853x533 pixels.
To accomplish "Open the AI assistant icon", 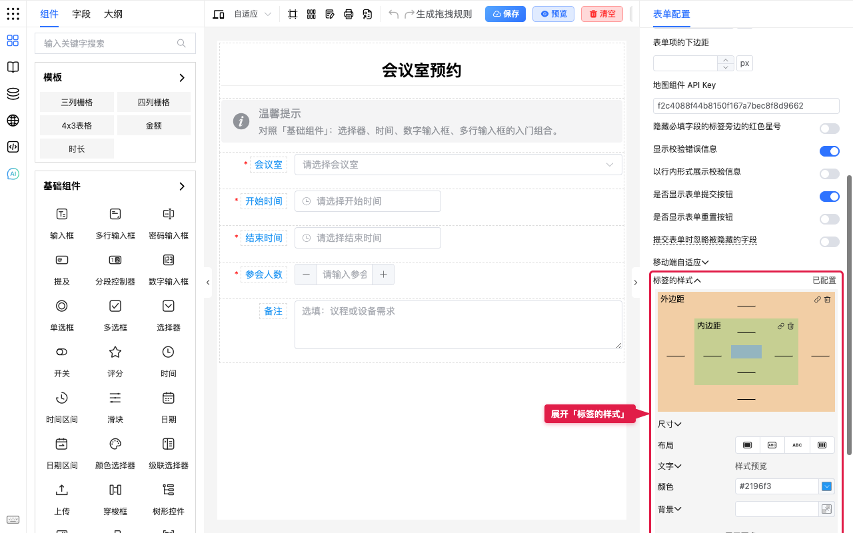I will click(13, 174).
